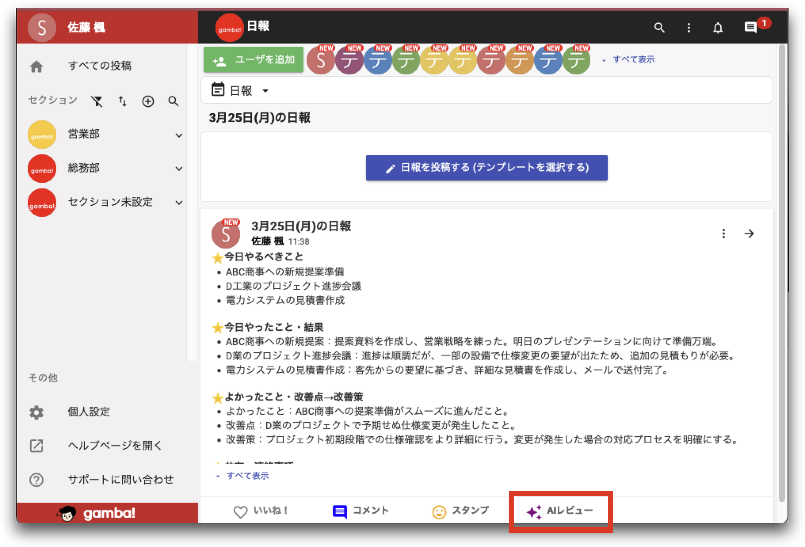The height and width of the screenshot is (547, 805).
Task: Click the 今日やるべきこと heading
Action: point(264,257)
